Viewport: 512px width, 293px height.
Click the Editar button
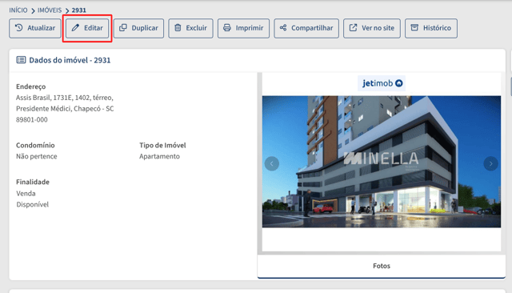(87, 28)
